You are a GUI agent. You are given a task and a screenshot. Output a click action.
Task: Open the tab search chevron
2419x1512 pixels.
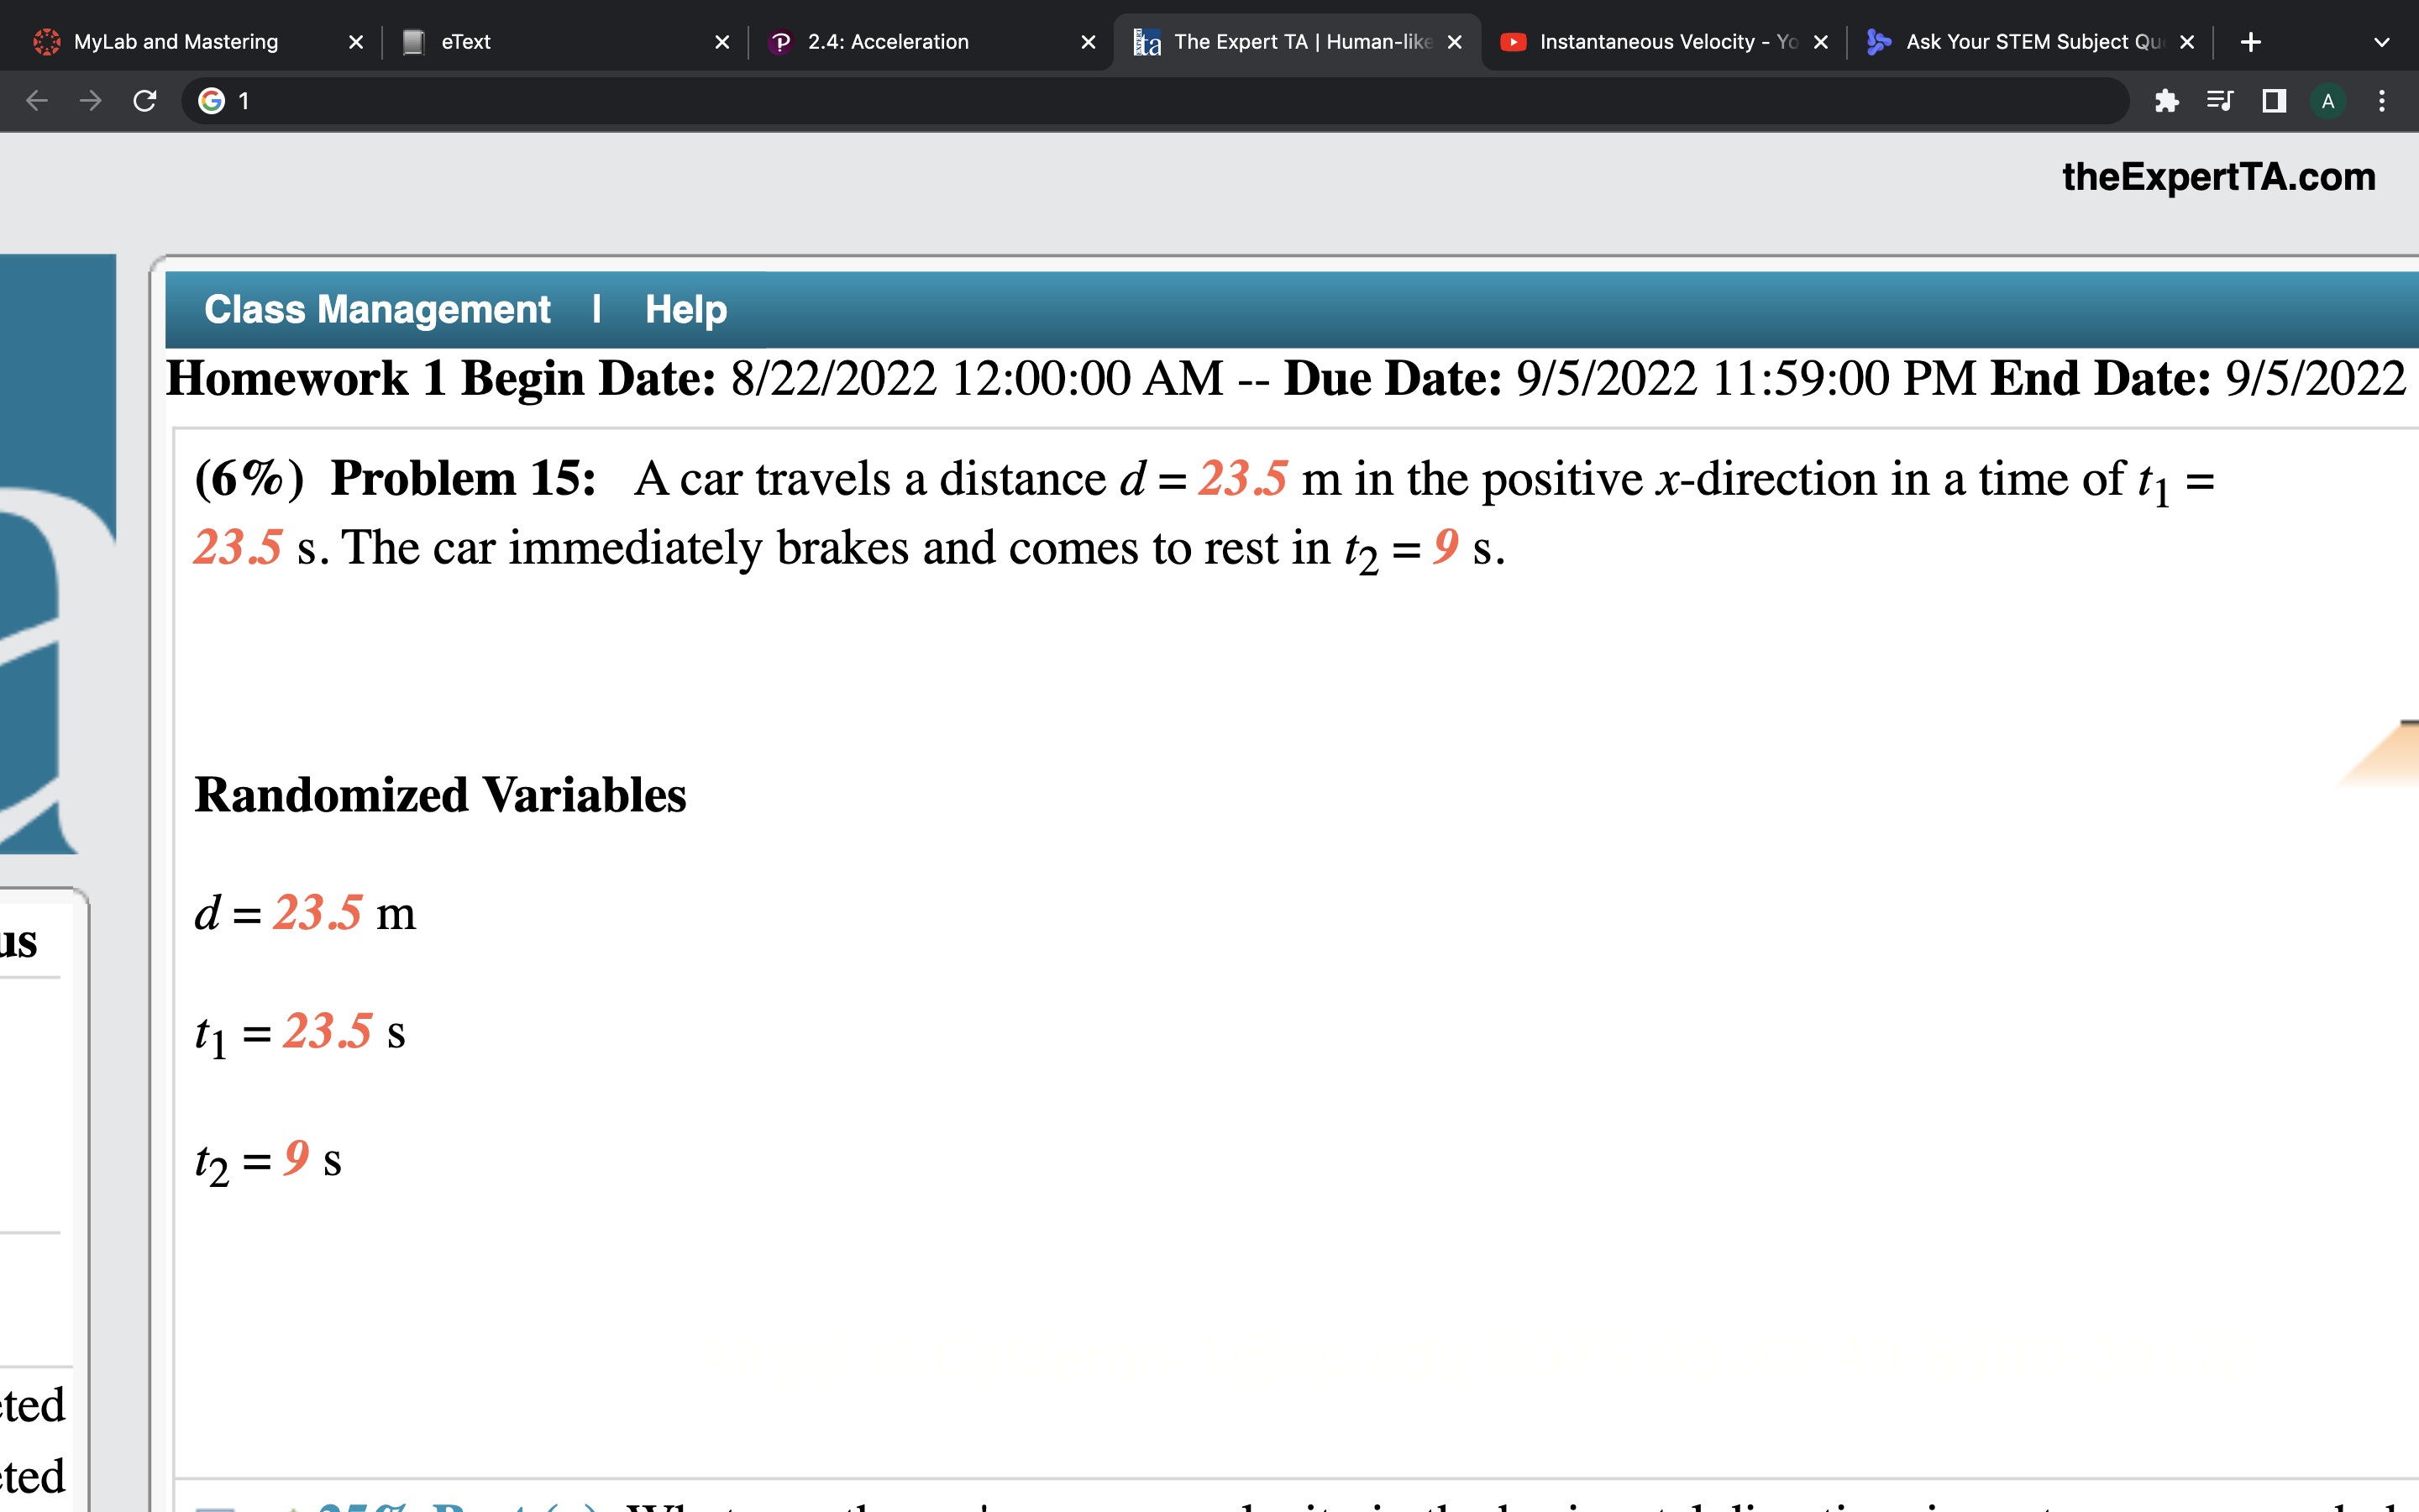click(x=2382, y=41)
